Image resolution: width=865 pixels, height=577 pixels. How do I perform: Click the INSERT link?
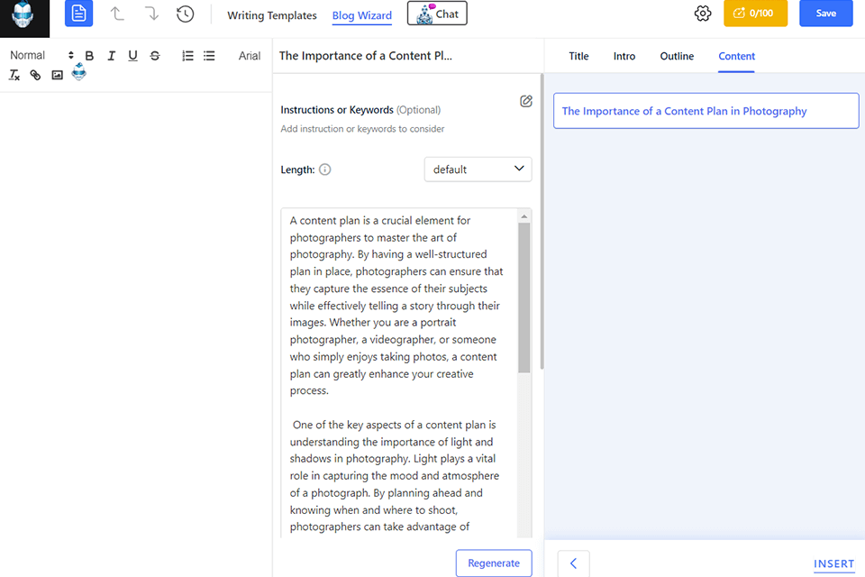coord(833,563)
